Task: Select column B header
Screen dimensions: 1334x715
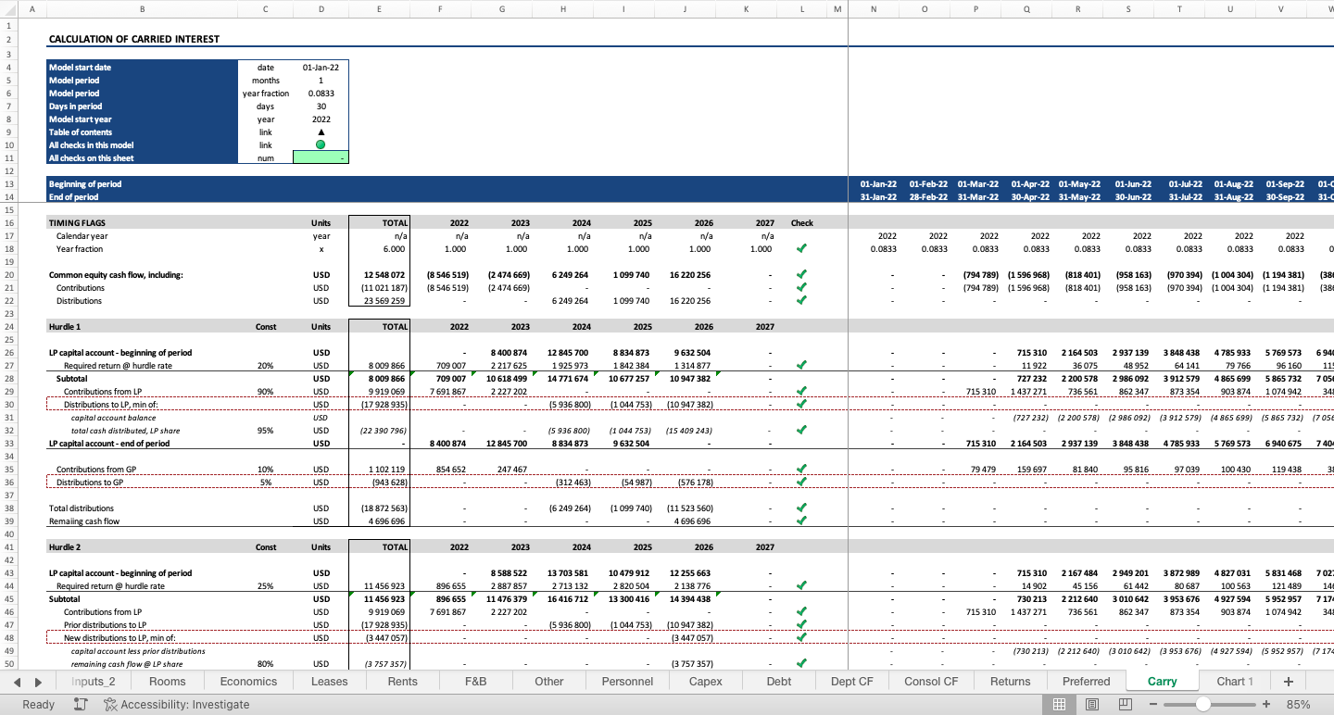Action: click(142, 7)
